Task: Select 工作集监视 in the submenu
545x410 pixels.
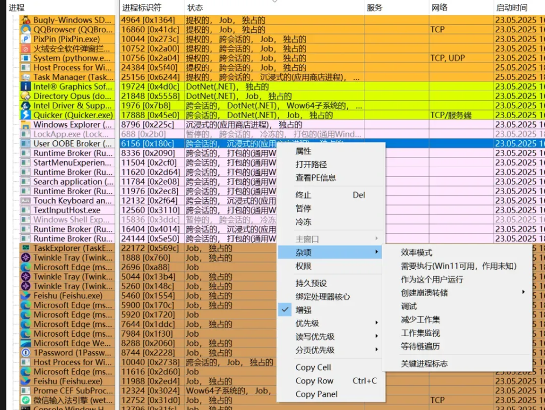Action: (x=457, y=333)
